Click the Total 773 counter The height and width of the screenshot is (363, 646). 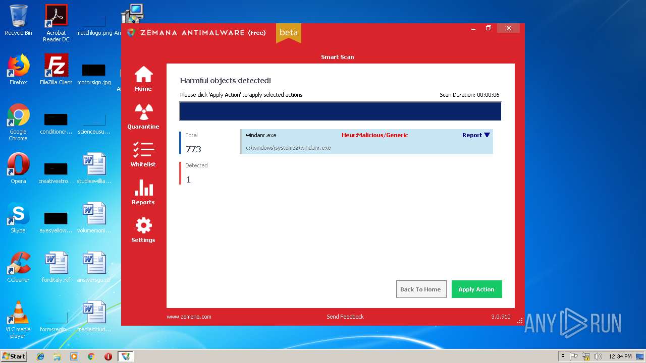click(x=193, y=143)
